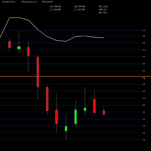Open the MunafaSutra.com label
This screenshot has width=151, height=151.
pyautogui.click(x=29, y=2)
